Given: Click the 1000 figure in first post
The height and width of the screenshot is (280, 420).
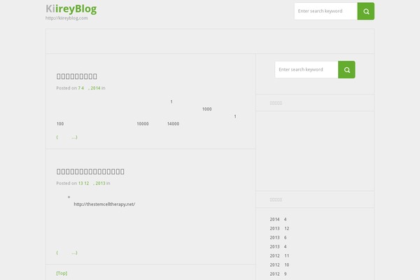Looking at the screenshot, I should pyautogui.click(x=206, y=109).
